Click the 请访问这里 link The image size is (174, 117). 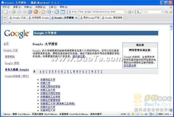[x=79, y=56]
